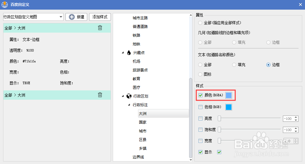Select 城市 in the tree
This screenshot has width=305, height=164.
click(143, 131)
